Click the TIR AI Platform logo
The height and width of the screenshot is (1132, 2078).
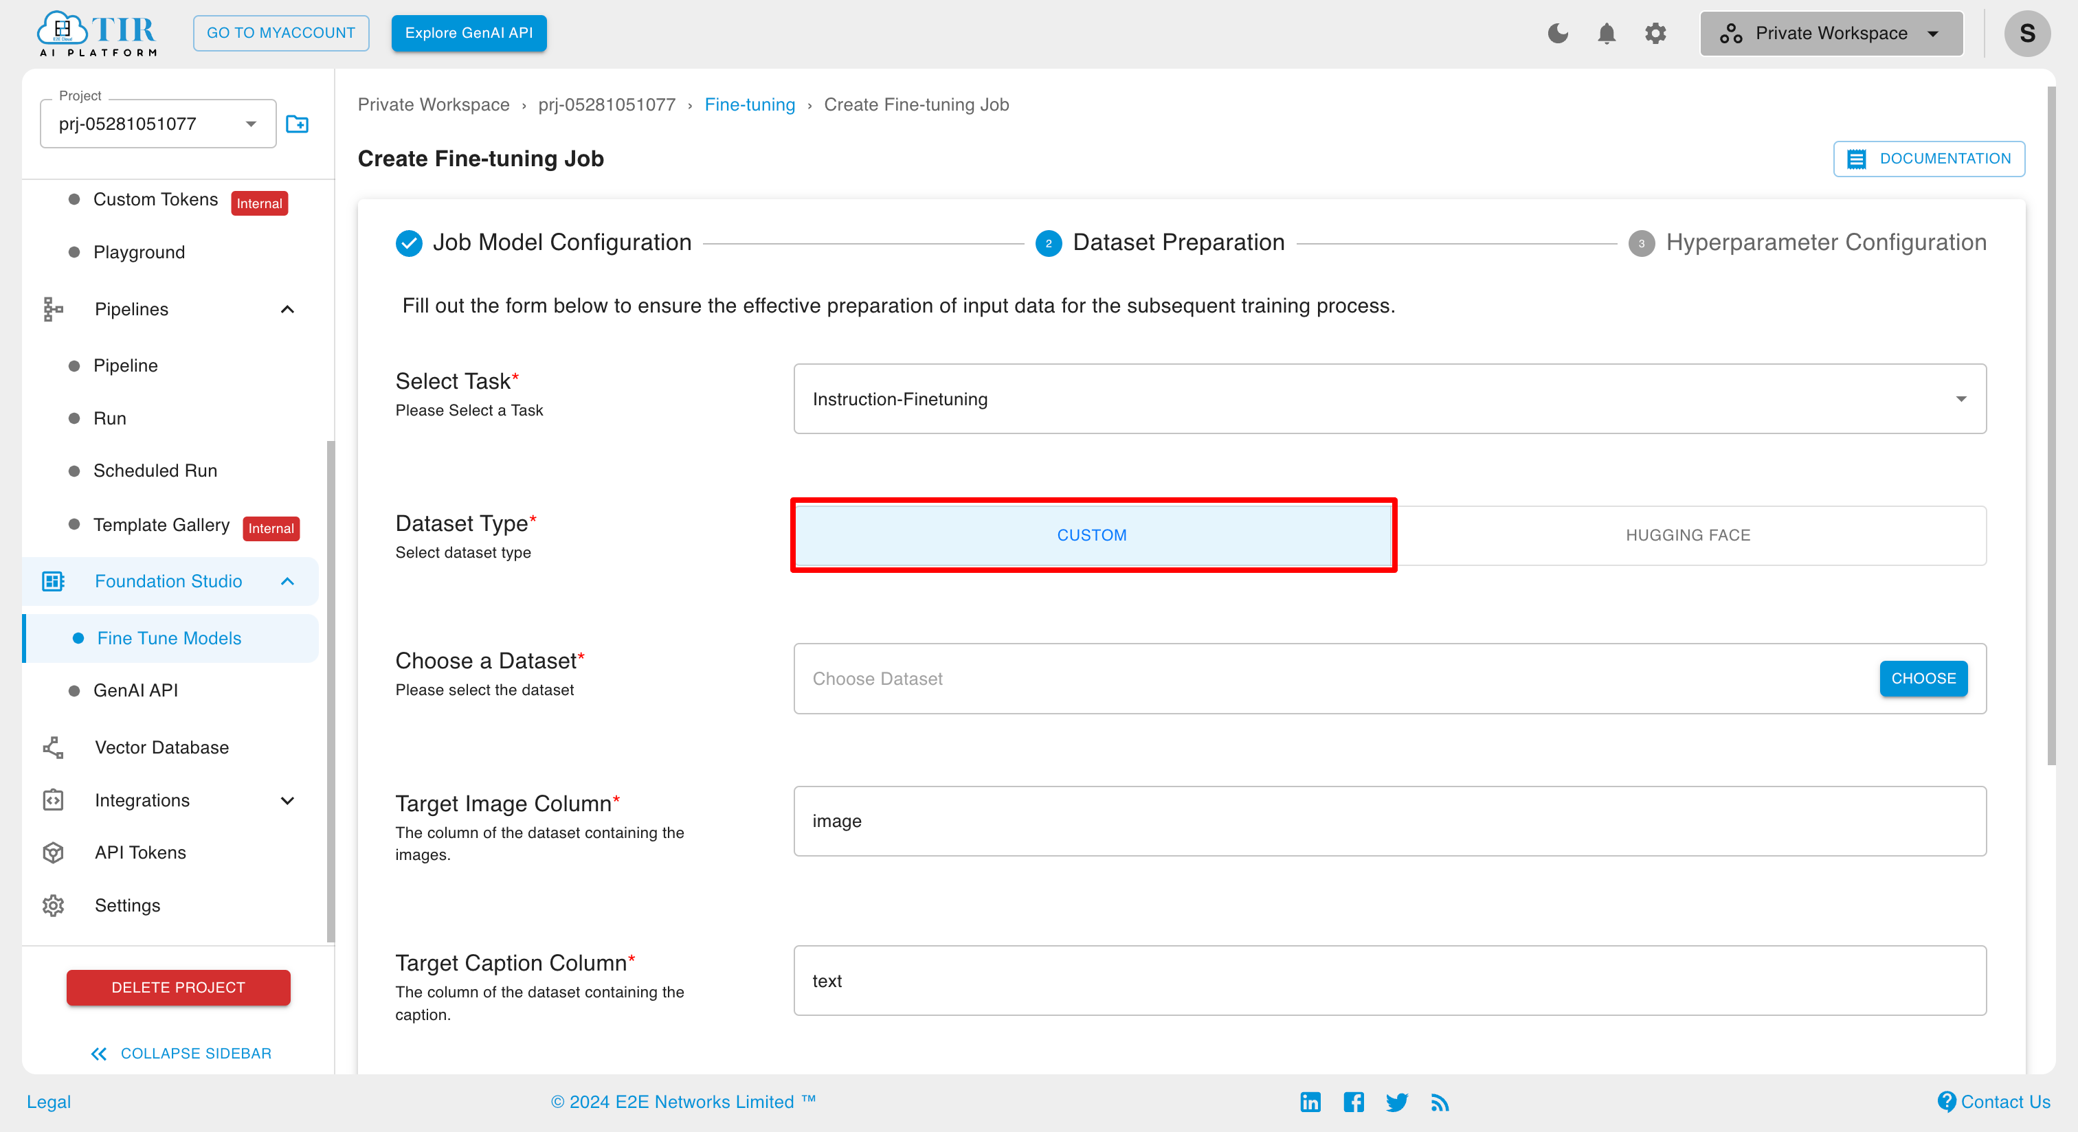[97, 34]
